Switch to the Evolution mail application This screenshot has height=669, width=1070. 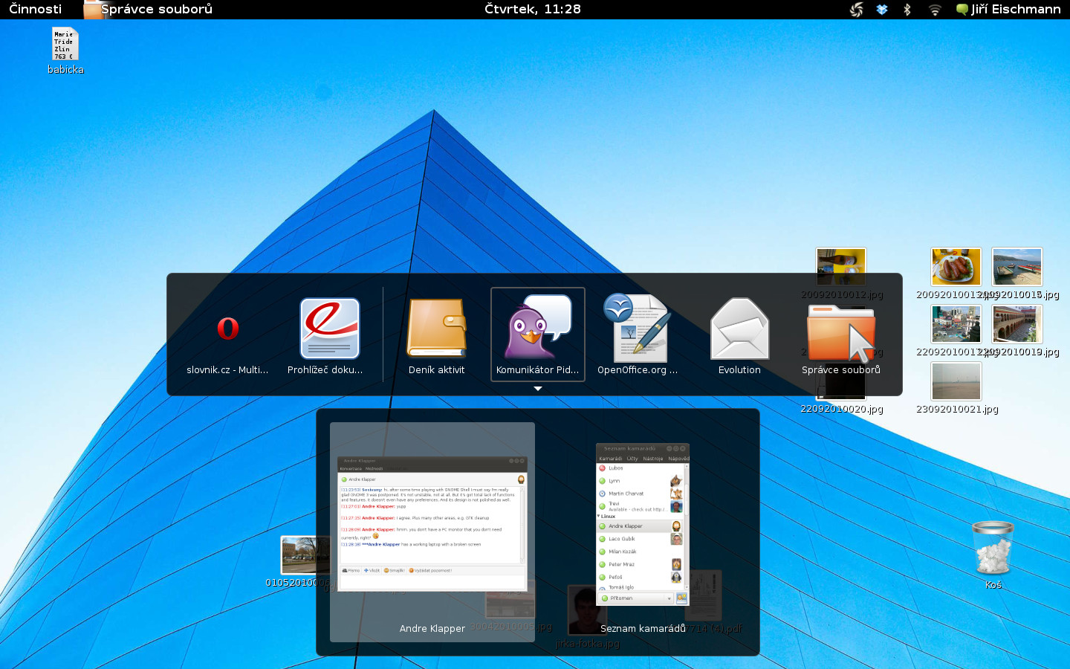pyautogui.click(x=739, y=334)
